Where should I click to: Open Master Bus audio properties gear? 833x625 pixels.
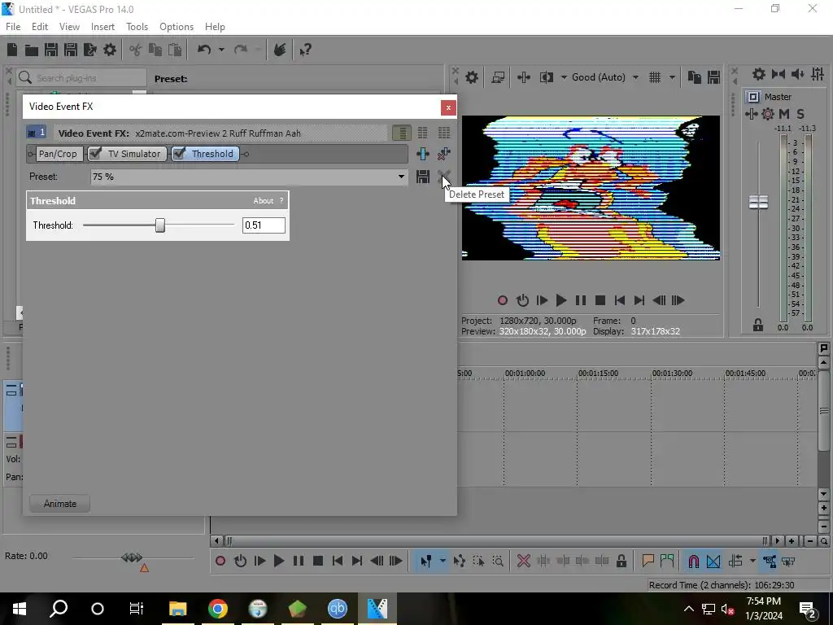(x=759, y=74)
